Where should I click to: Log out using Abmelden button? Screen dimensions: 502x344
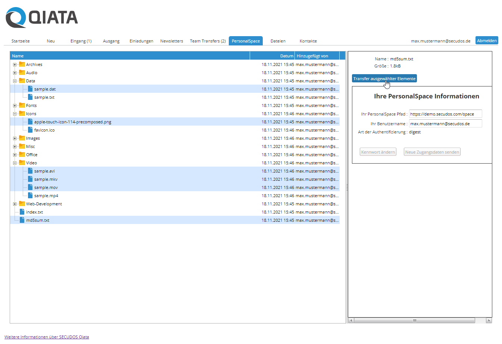[x=487, y=41]
